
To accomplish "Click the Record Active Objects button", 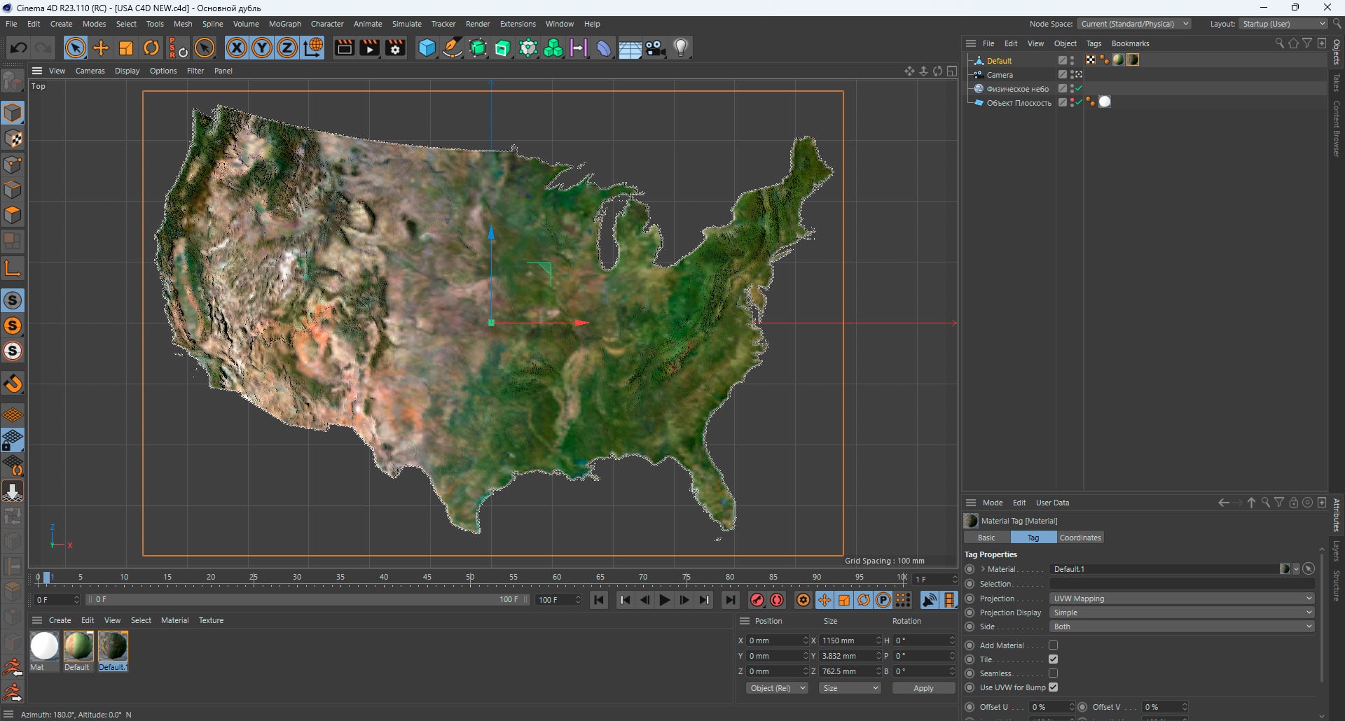I will tap(757, 600).
